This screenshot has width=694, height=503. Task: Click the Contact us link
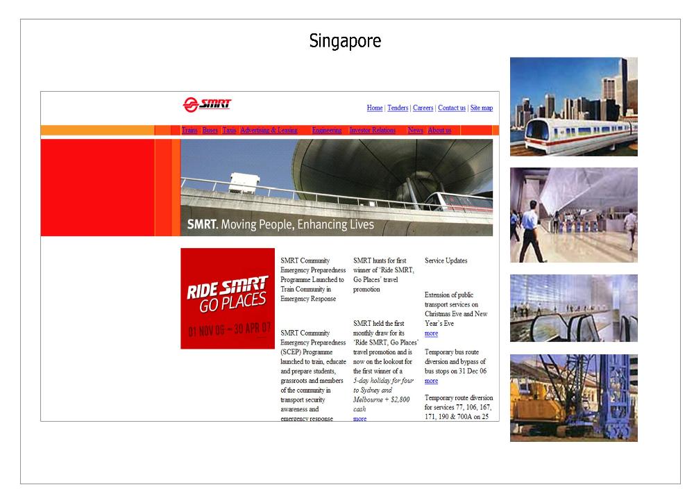(452, 108)
